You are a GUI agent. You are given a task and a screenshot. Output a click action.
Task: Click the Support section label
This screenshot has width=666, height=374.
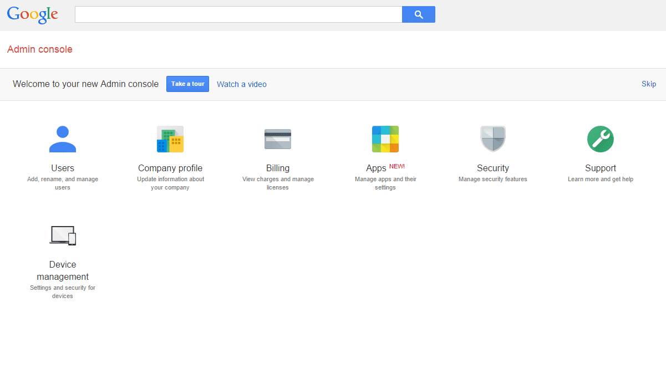[600, 168]
